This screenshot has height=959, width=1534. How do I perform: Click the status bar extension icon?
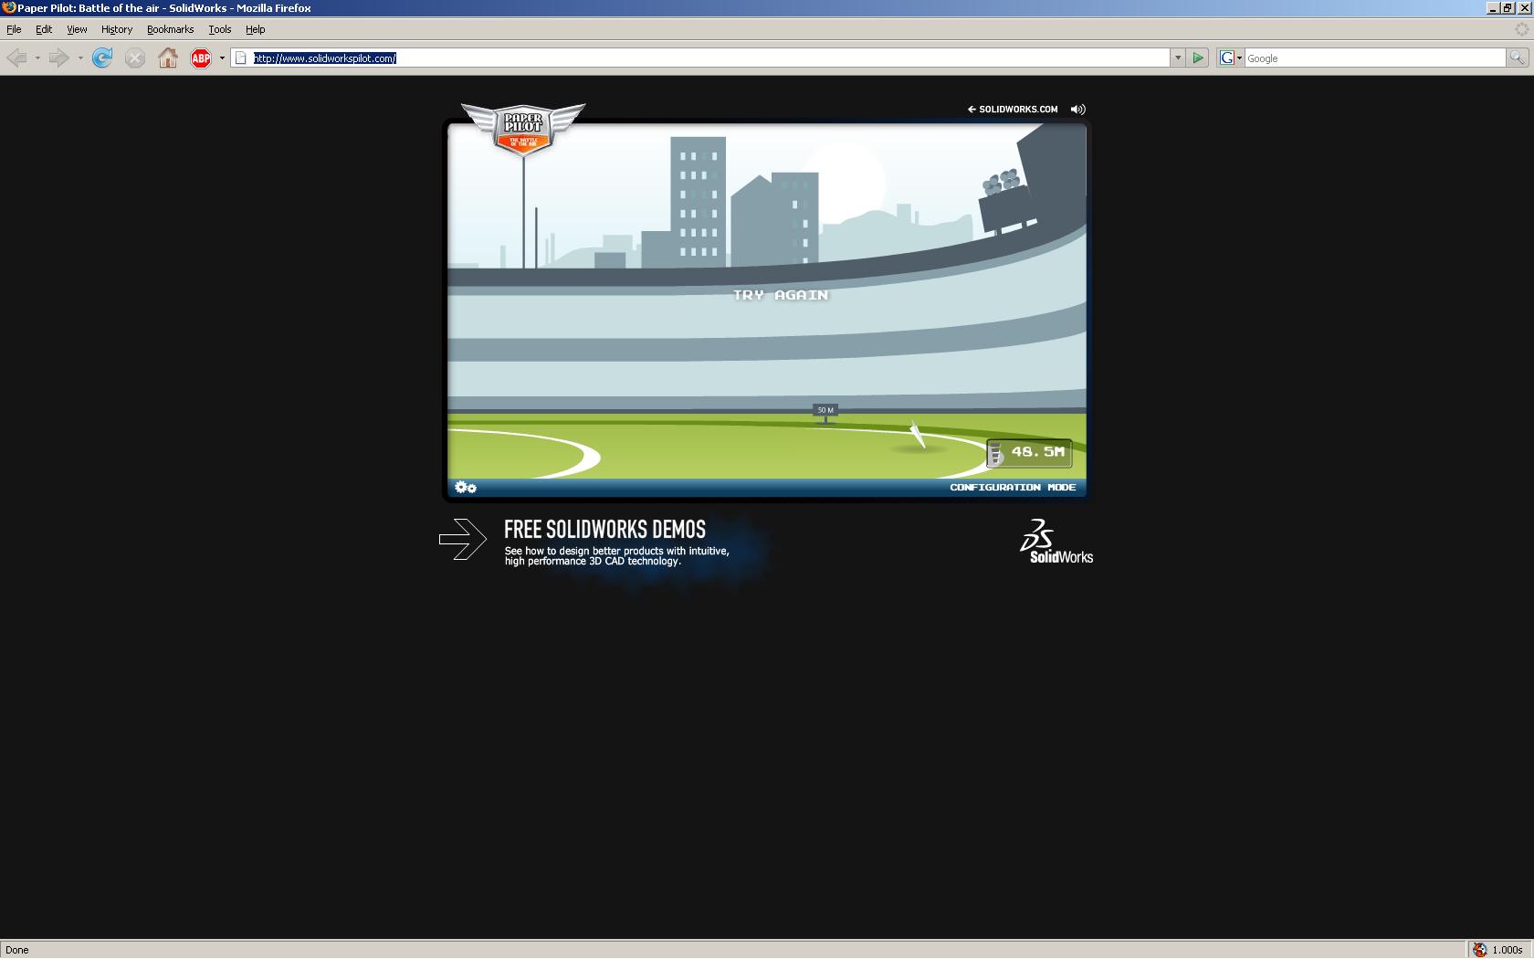[x=1479, y=950]
